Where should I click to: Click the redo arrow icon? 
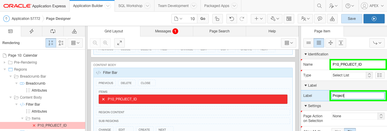(x=242, y=19)
